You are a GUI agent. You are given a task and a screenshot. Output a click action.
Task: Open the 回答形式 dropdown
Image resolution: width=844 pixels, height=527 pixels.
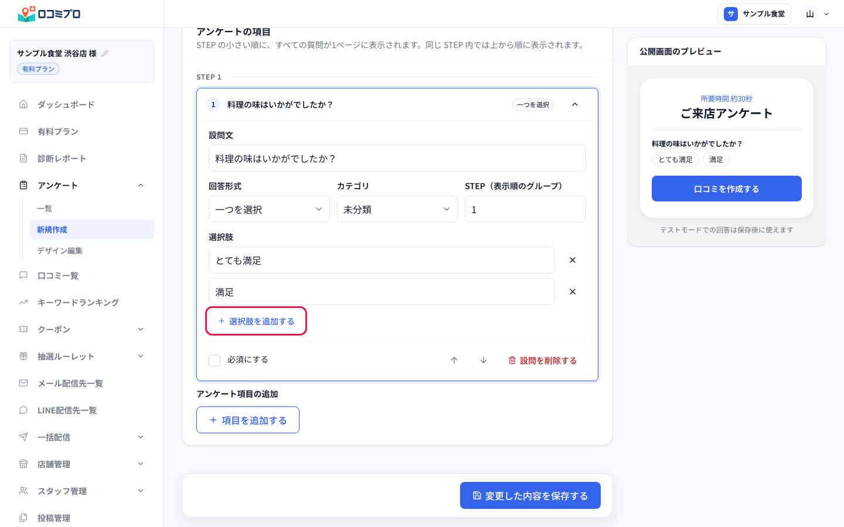[x=269, y=209]
